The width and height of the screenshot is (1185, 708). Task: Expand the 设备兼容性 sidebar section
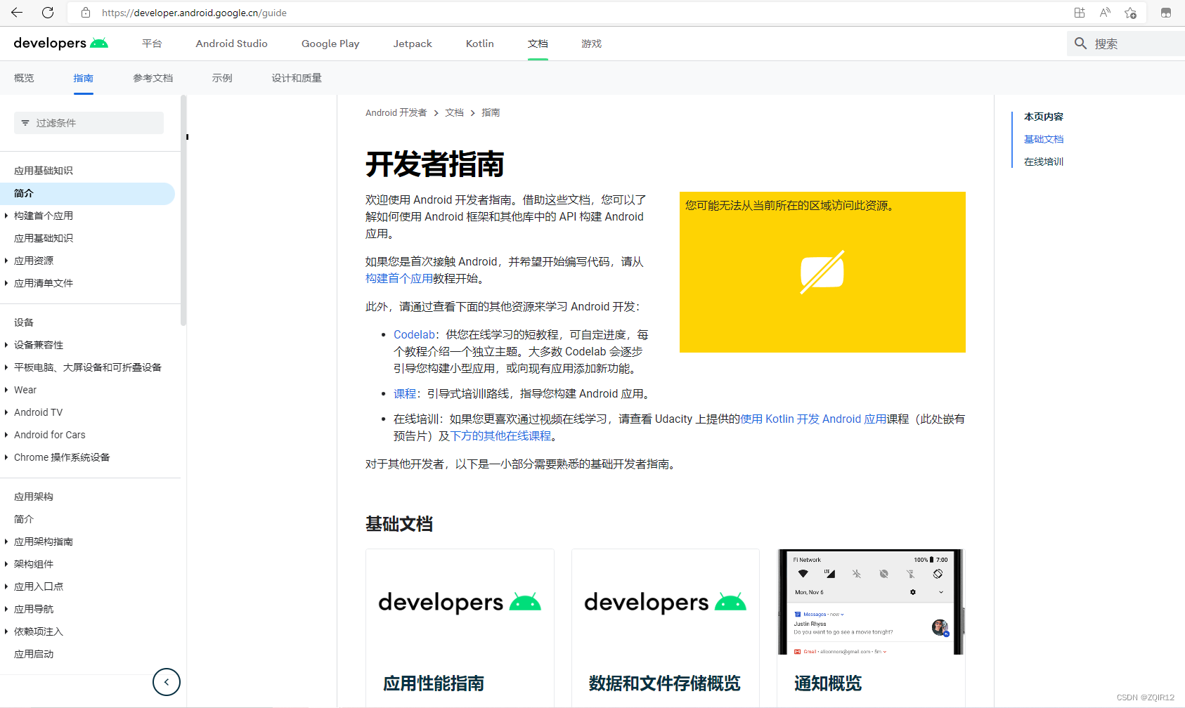(7, 345)
